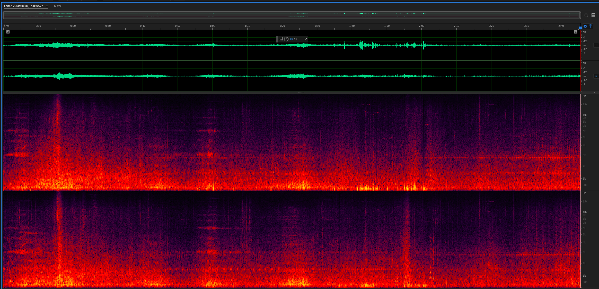The width and height of the screenshot is (599, 289).
Task: Click the pin icon on the gain HUD
Action: tap(306, 39)
